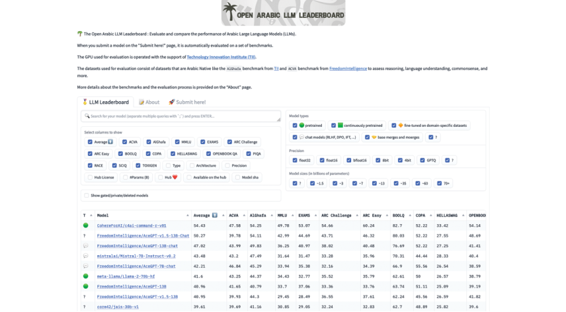Toggle chat models (RLHF, DPO, IFT) filter
This screenshot has width=566, height=312.
pos(295,137)
